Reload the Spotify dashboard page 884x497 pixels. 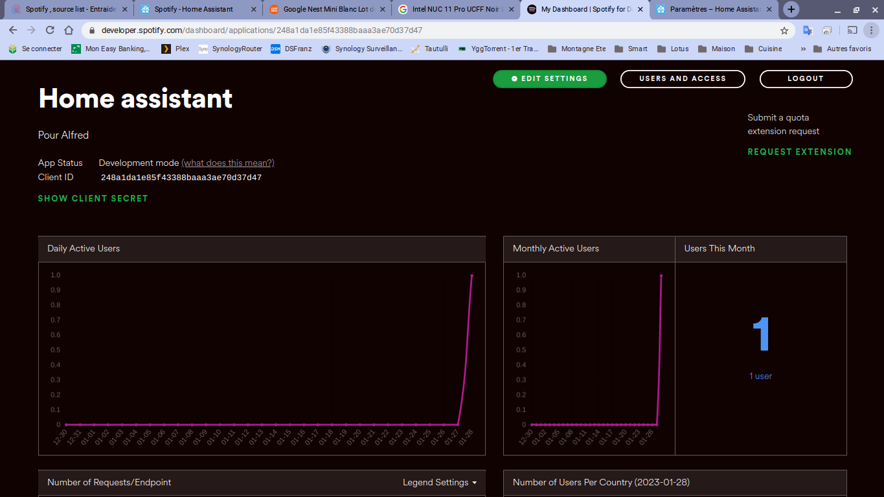(x=50, y=30)
